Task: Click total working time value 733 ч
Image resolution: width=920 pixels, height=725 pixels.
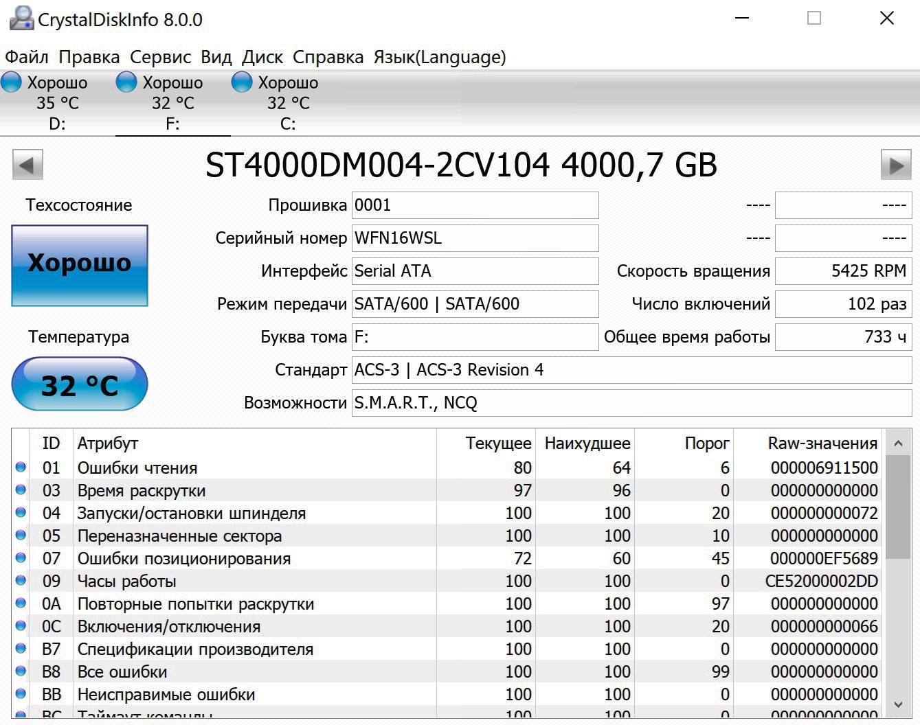Action: pyautogui.click(x=844, y=337)
